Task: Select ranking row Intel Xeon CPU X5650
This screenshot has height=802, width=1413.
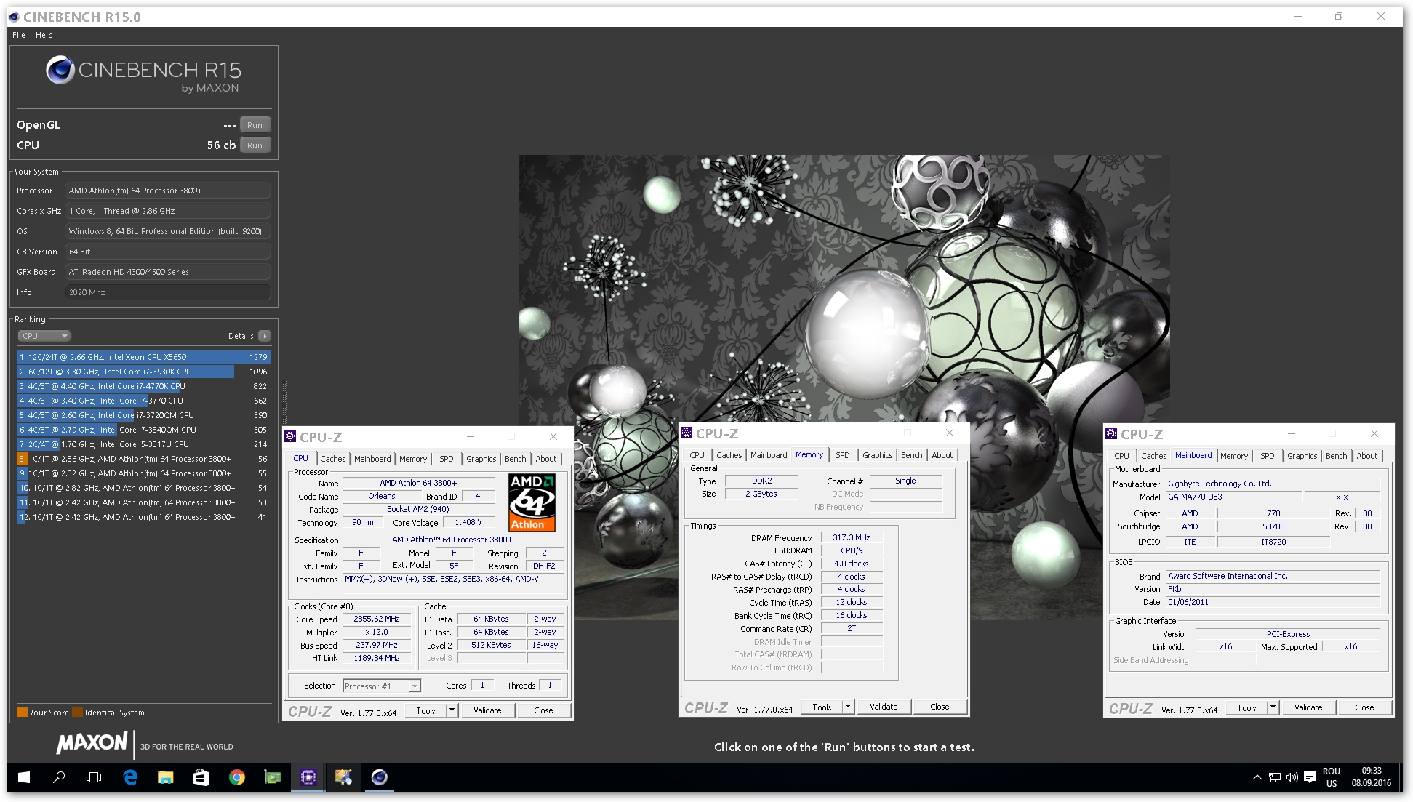Action: (143, 357)
